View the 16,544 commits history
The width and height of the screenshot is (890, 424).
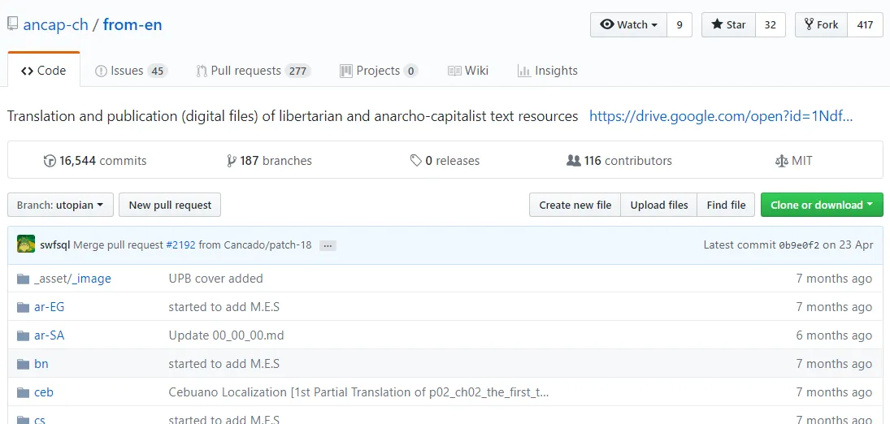coord(95,161)
